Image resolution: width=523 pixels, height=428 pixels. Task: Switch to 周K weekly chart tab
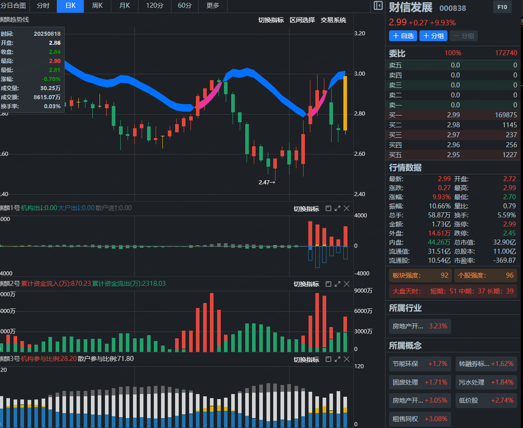pos(97,6)
